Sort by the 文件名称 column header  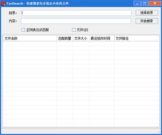[30, 38]
